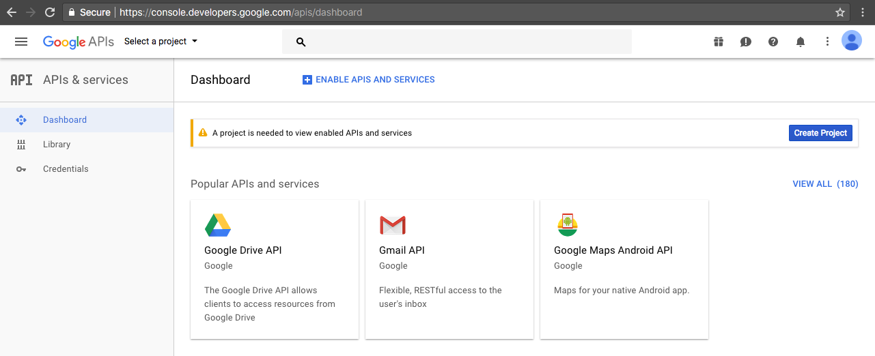Expand the Select a project dropdown
The height and width of the screenshot is (356, 875).
point(161,42)
